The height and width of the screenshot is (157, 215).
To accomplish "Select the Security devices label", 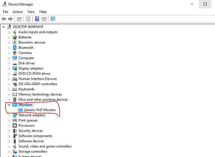I will click(31, 131).
